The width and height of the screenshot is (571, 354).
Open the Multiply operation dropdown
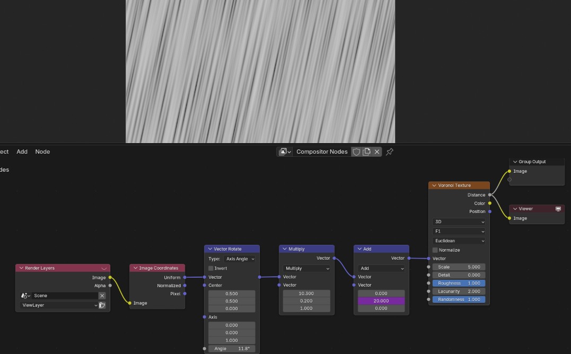(x=306, y=269)
